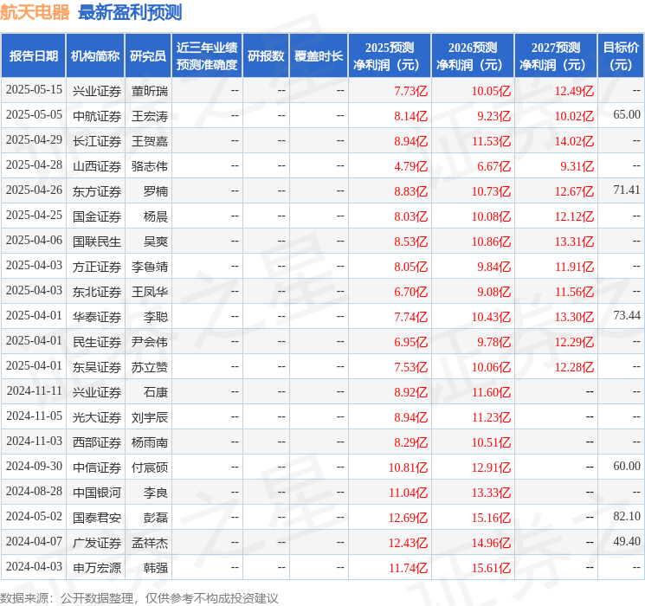The image size is (645, 606).
Task: Click the 6.70亿 profit value
Action: coord(410,292)
